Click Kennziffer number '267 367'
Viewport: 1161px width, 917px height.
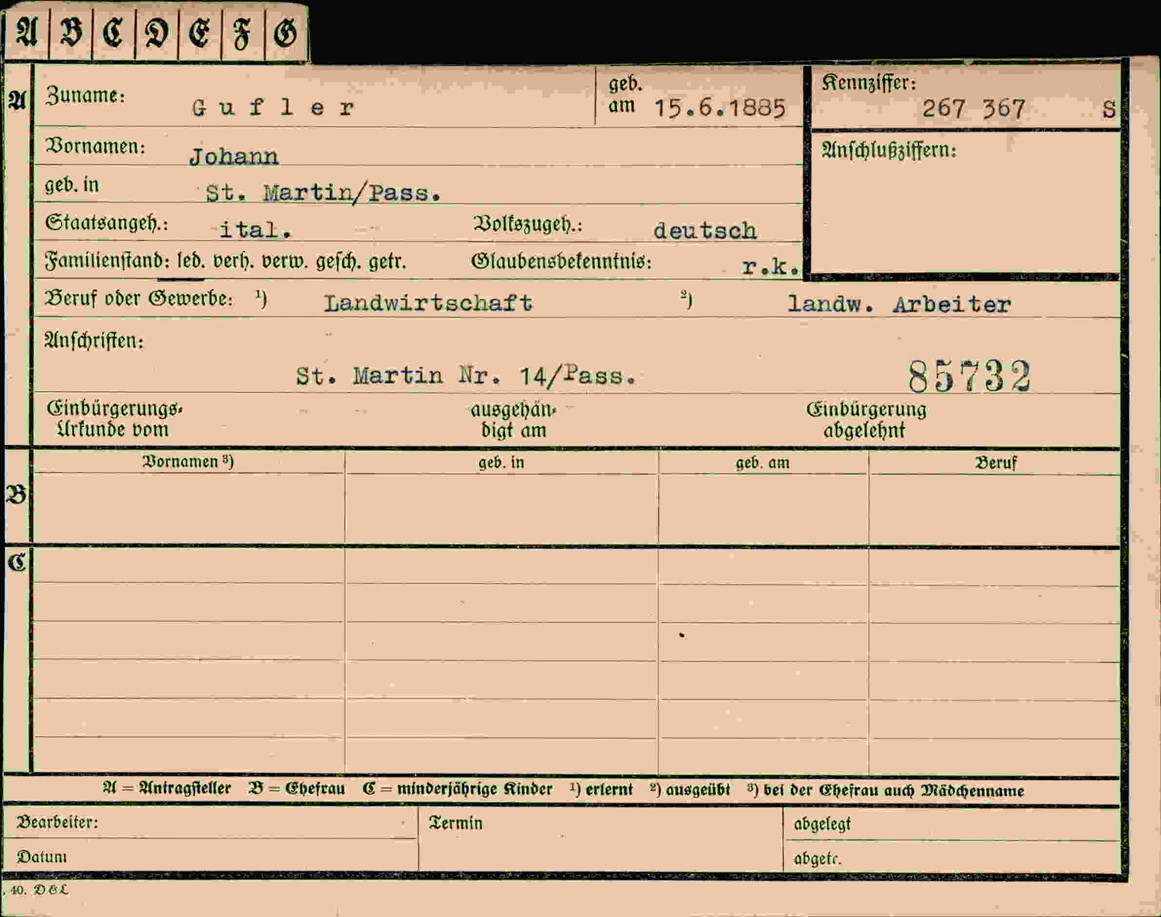974,109
